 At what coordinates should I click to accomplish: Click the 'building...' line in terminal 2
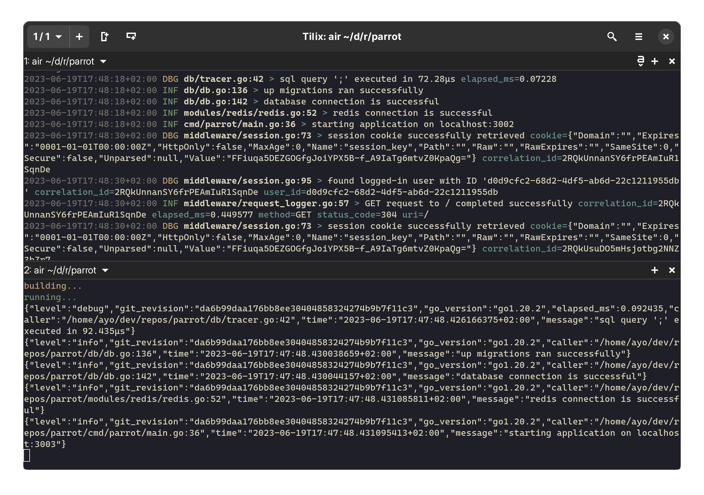53,286
